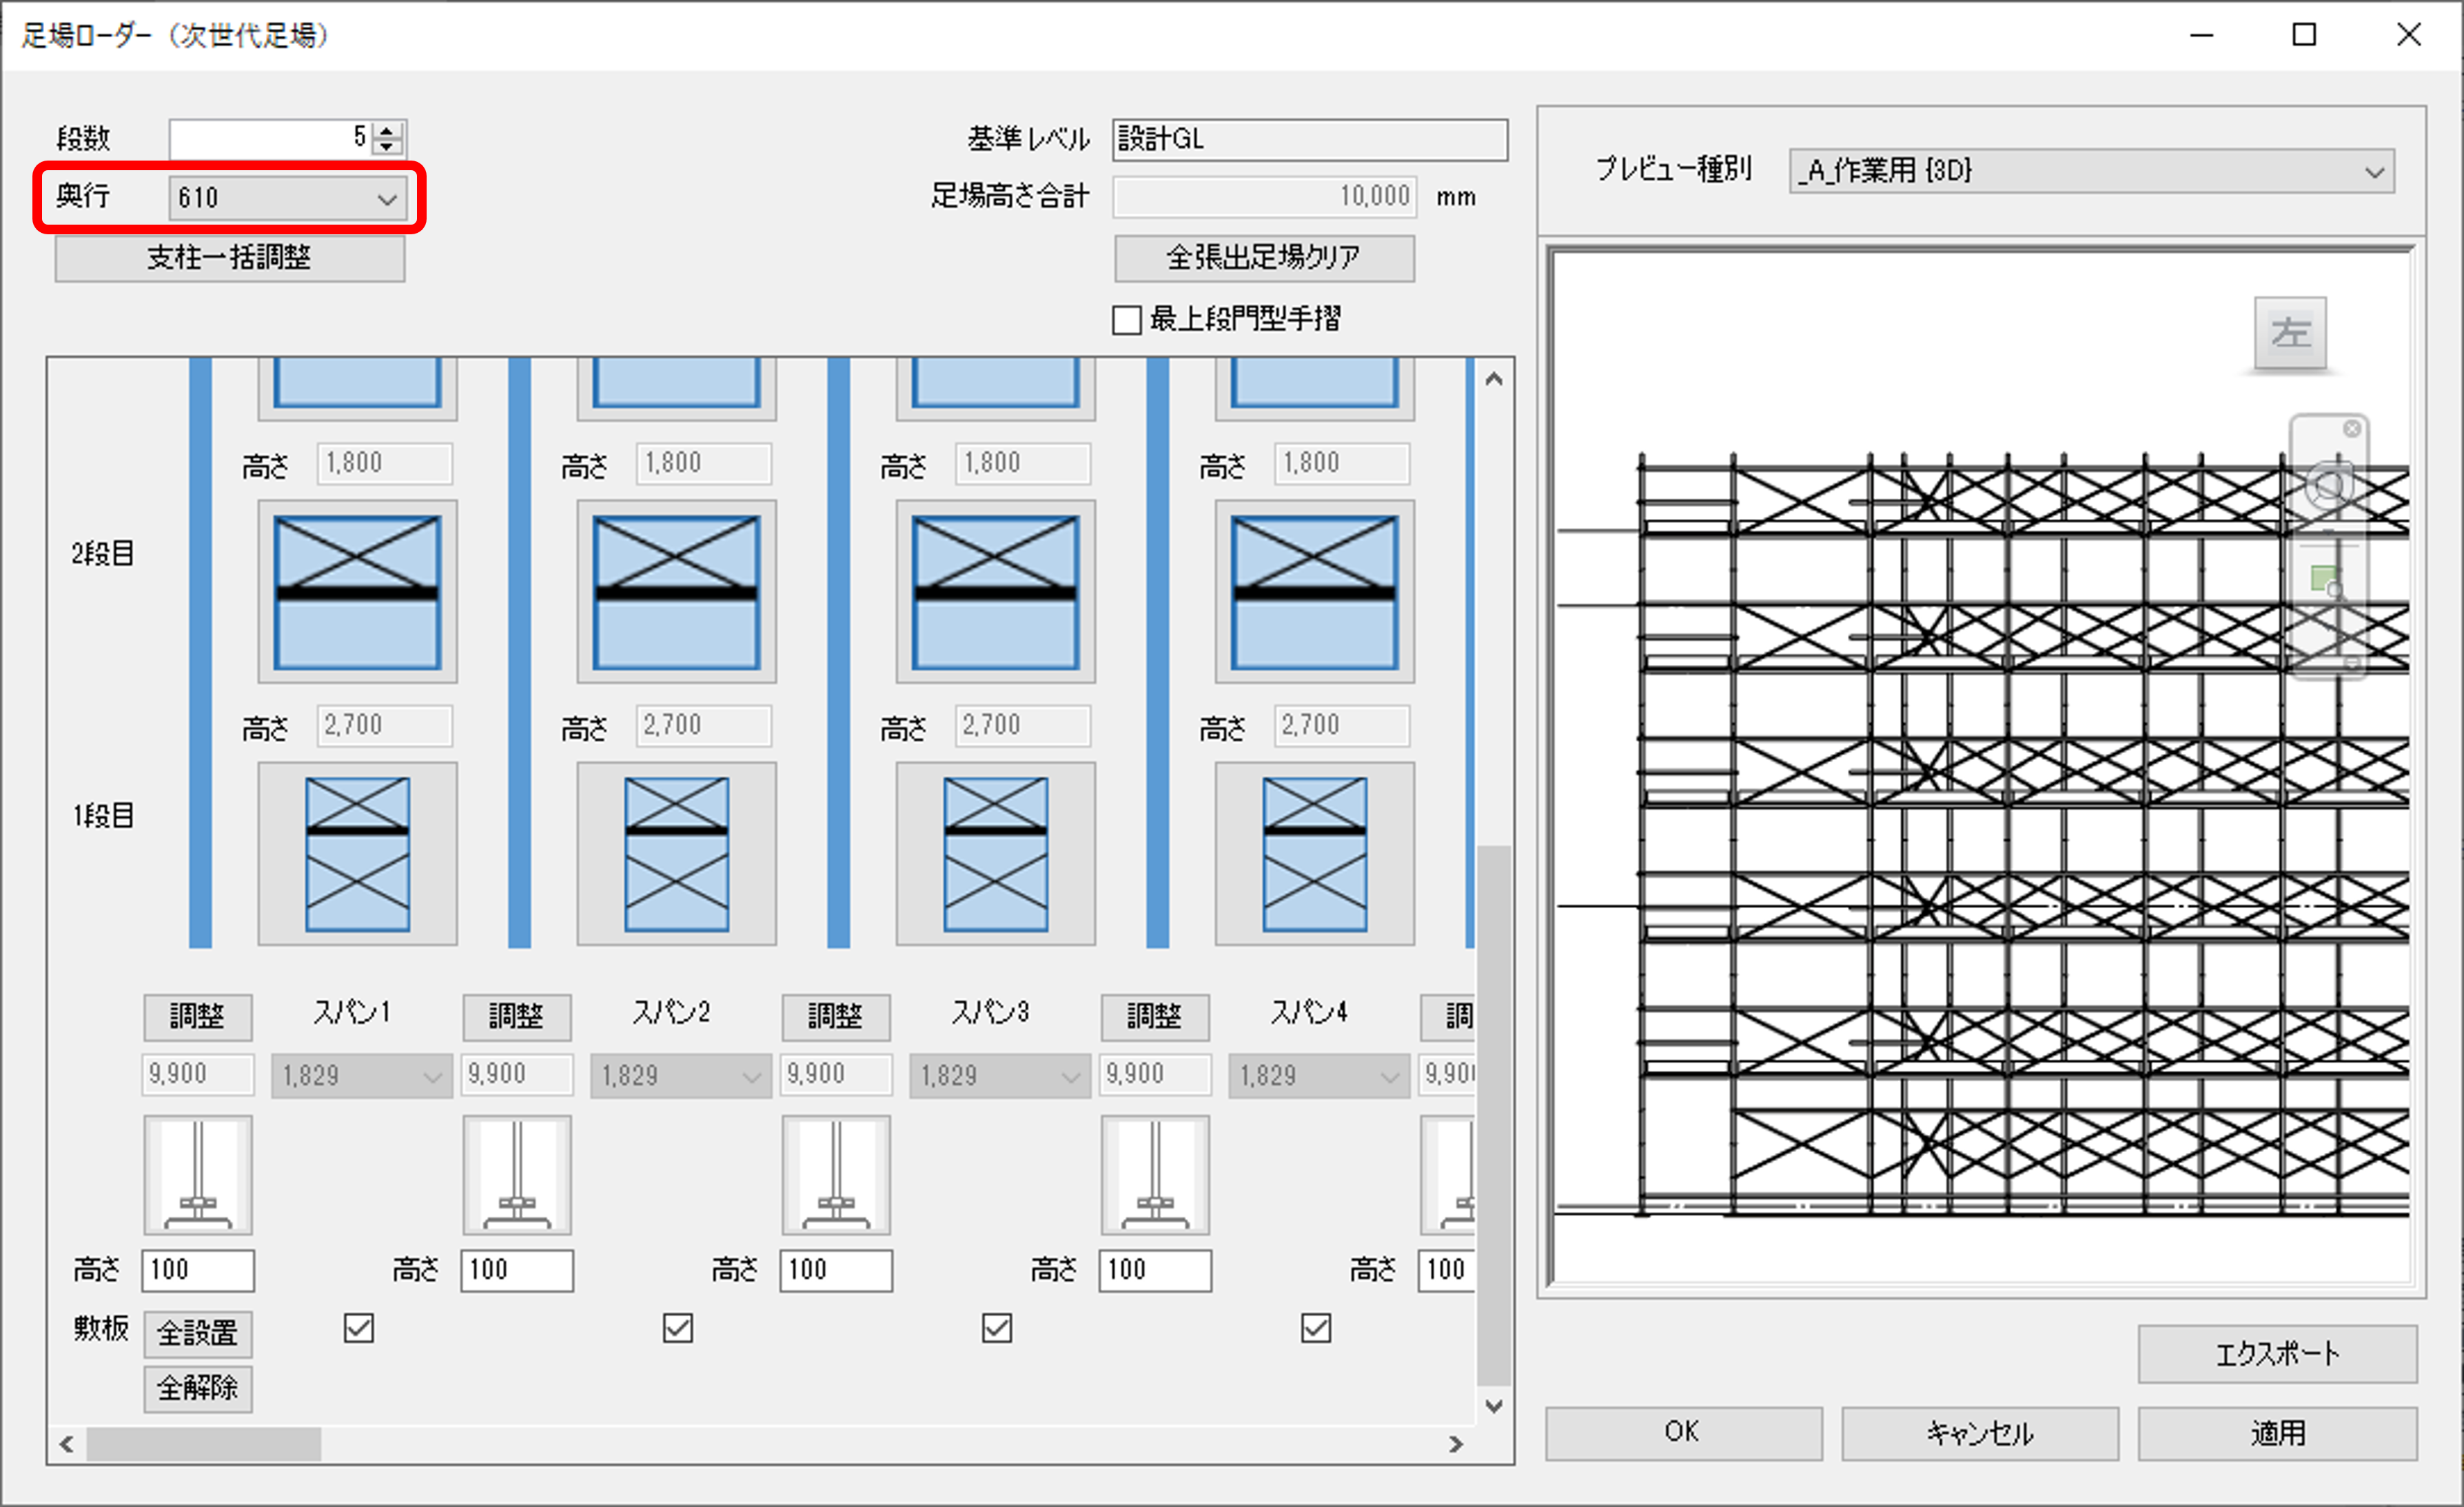The image size is (2464, 1507).
Task: Click the span panel scroll up arrow
Action: [x=1494, y=379]
